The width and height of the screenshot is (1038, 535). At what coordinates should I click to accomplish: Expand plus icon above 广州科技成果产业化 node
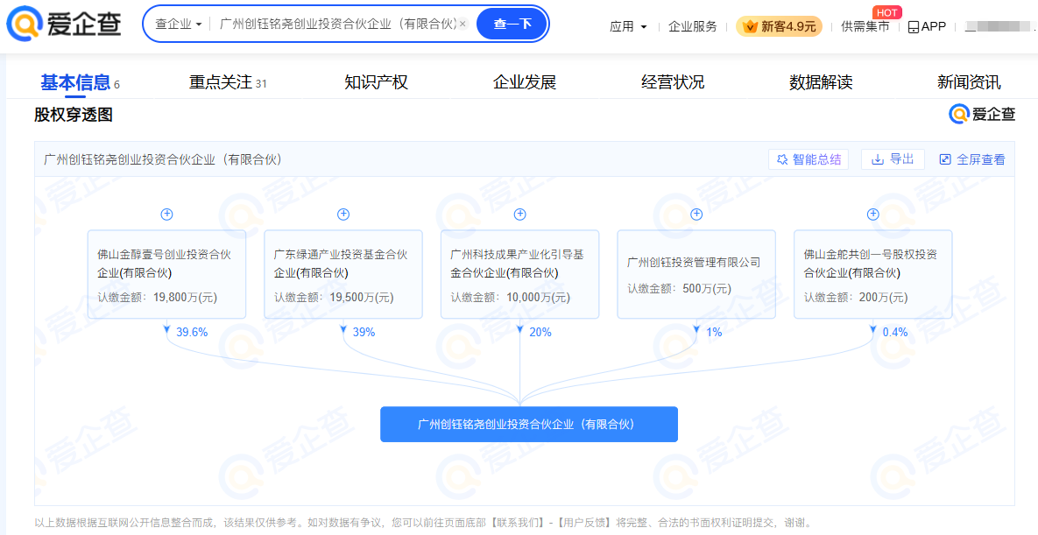point(519,214)
